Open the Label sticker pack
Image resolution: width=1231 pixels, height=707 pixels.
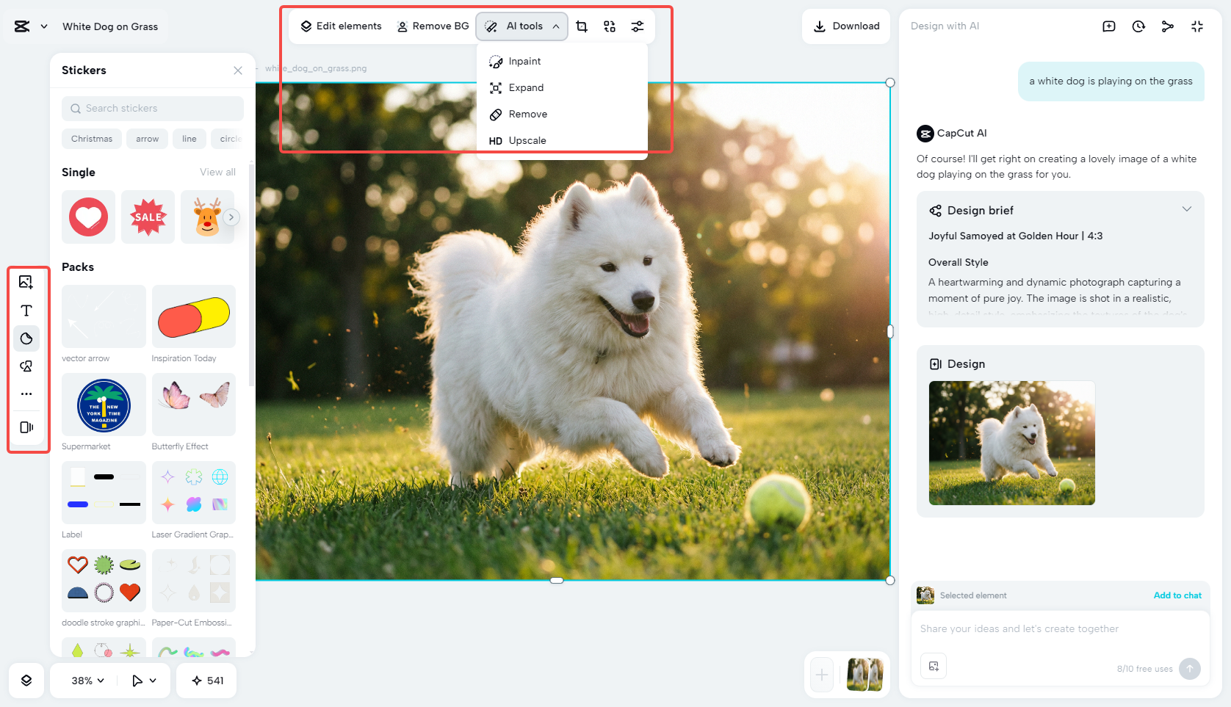click(x=104, y=493)
